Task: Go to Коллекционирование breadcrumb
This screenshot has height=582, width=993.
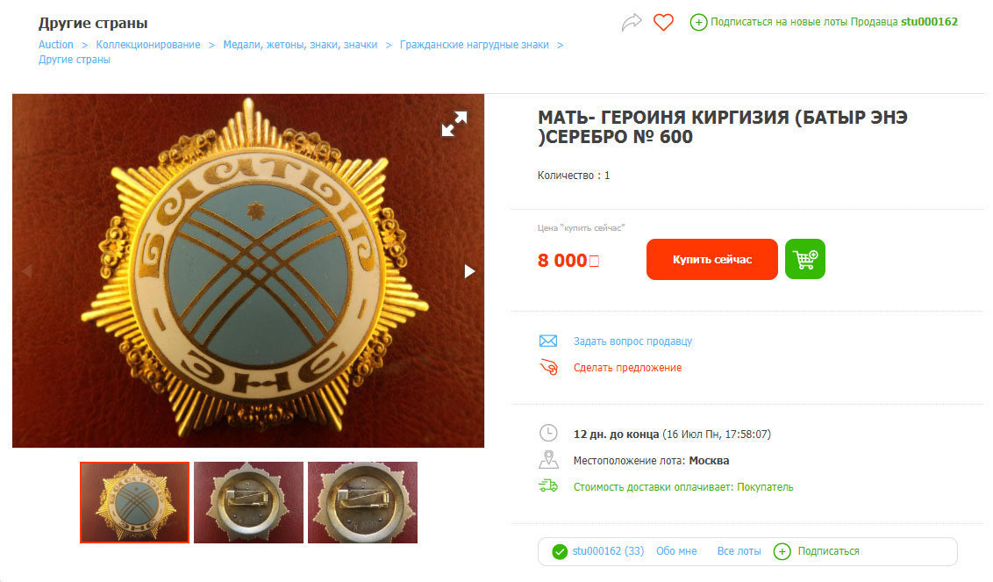Action: (x=148, y=45)
